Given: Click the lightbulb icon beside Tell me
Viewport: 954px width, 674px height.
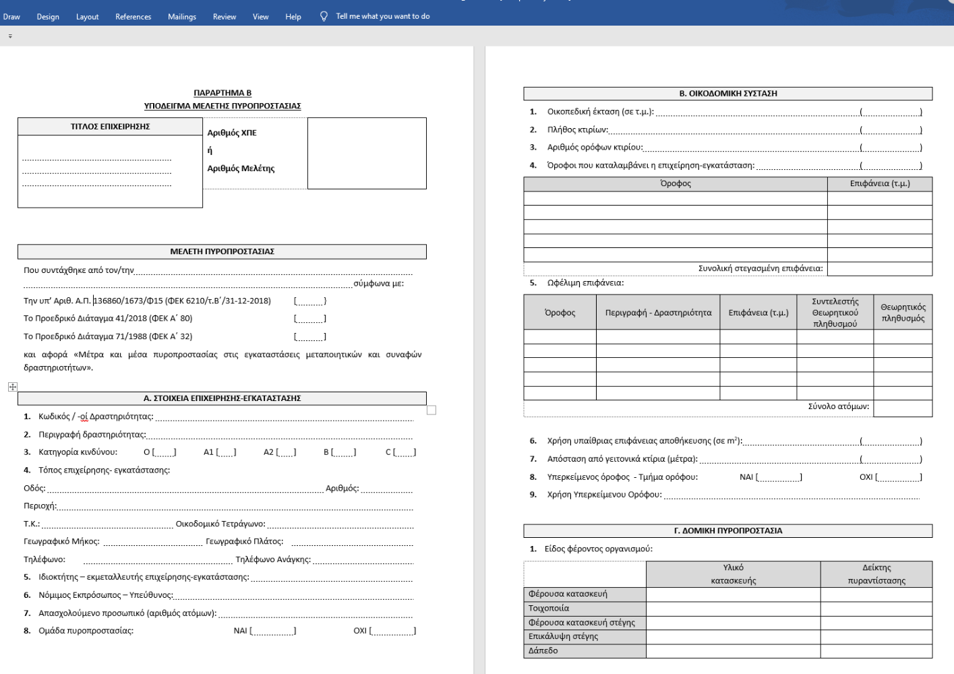Looking at the screenshot, I should (x=324, y=16).
